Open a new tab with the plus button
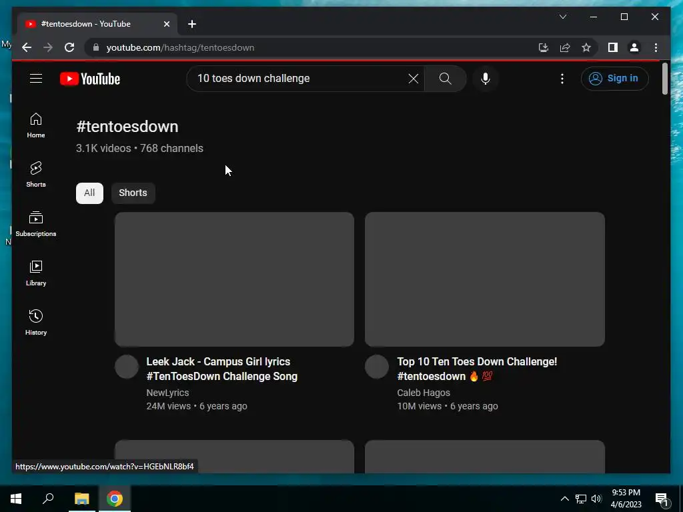The height and width of the screenshot is (512, 683). click(x=192, y=24)
